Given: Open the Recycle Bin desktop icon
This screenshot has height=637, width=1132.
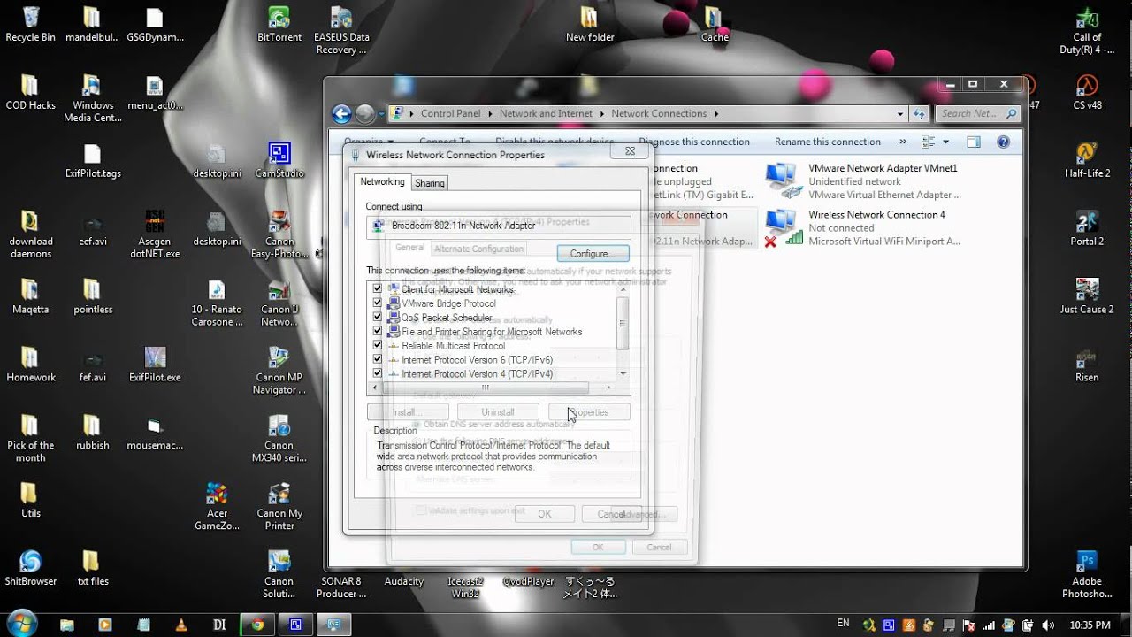Looking at the screenshot, I should tap(30, 24).
